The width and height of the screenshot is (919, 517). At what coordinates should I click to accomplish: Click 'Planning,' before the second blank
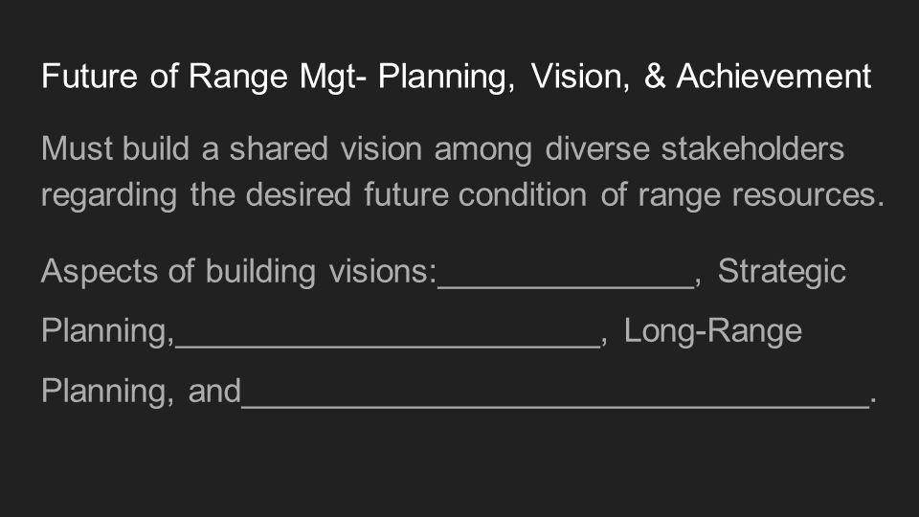[x=108, y=332]
